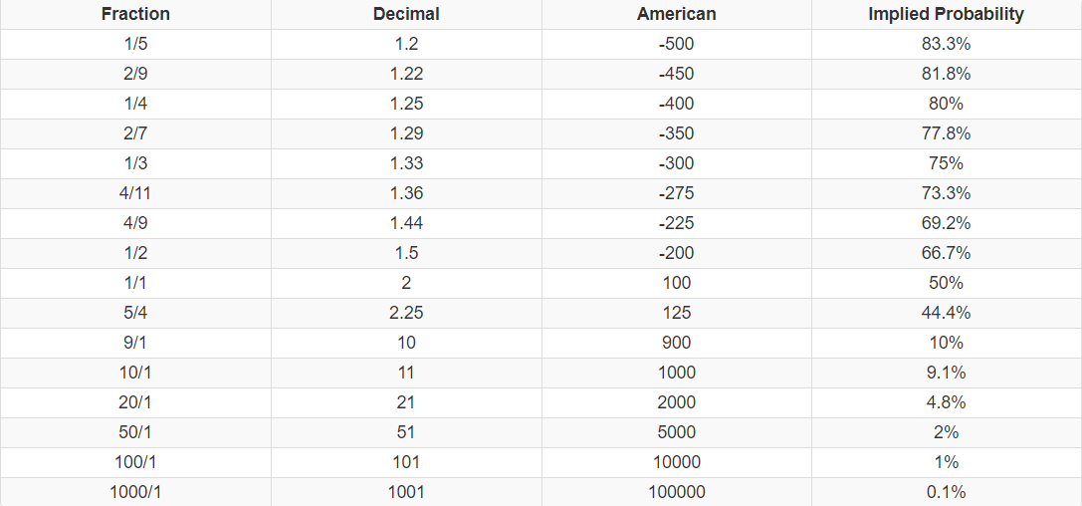
Task: Click the 51 decimal odds cell
Action: pos(406,432)
